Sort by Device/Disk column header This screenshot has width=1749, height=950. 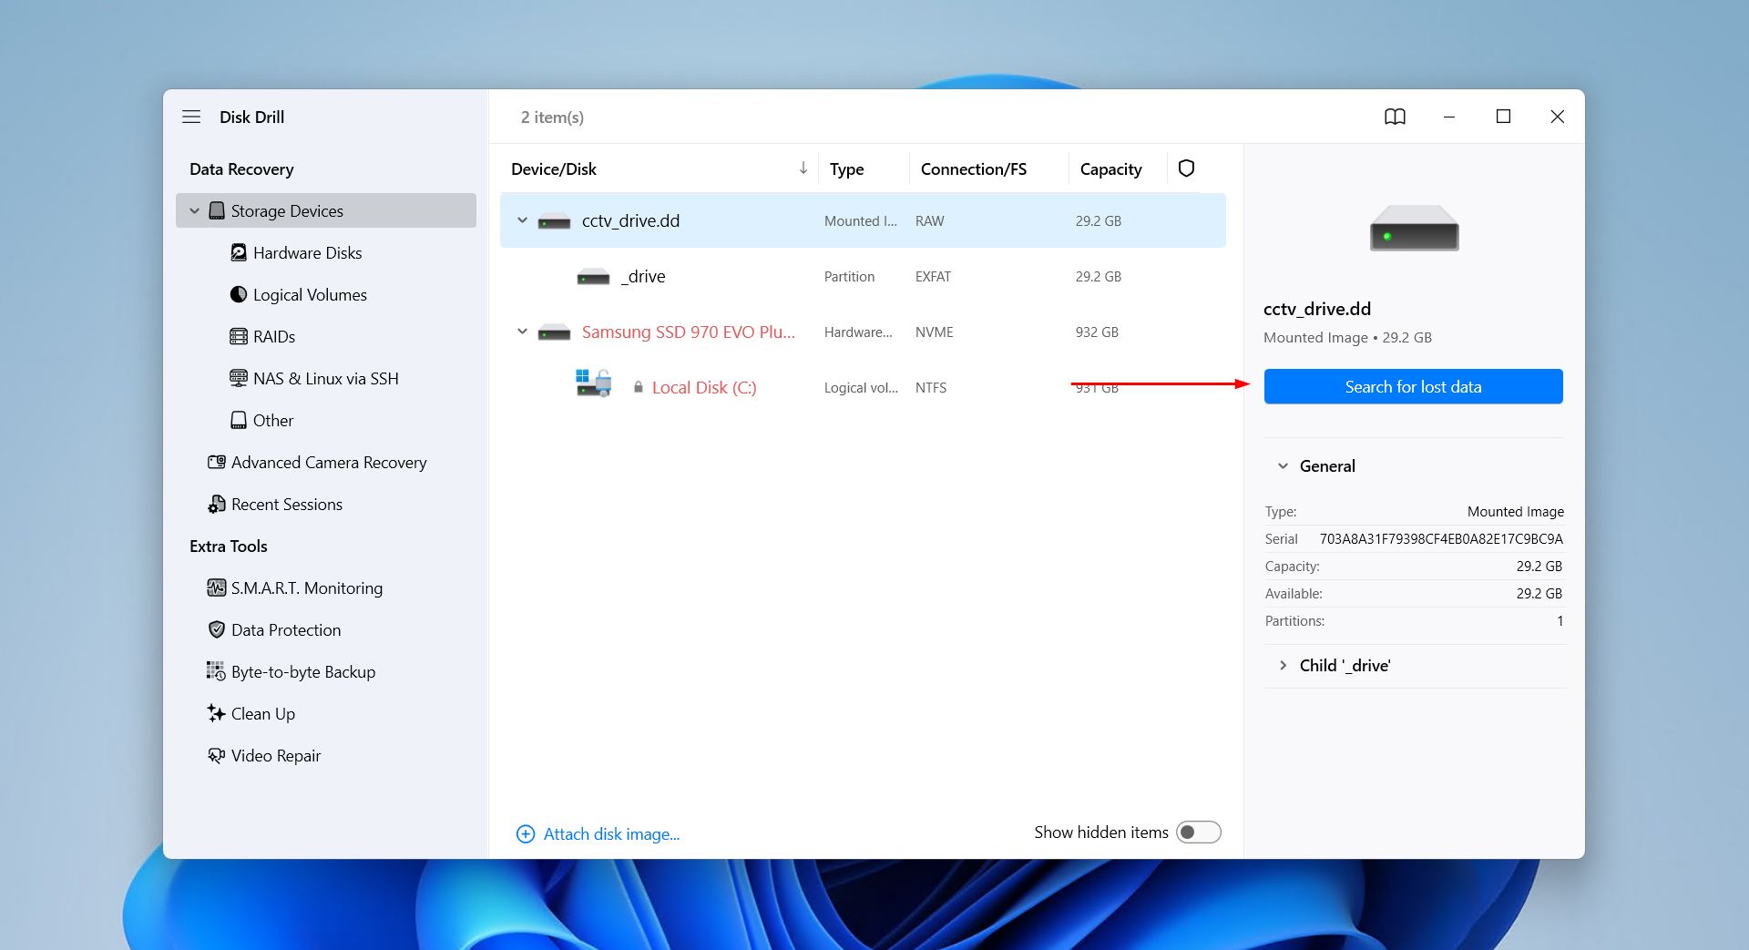[554, 169]
